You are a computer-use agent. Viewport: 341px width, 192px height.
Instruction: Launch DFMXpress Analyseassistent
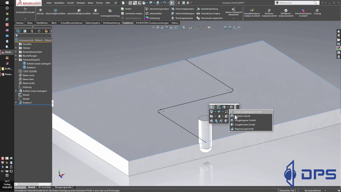coord(286,13)
